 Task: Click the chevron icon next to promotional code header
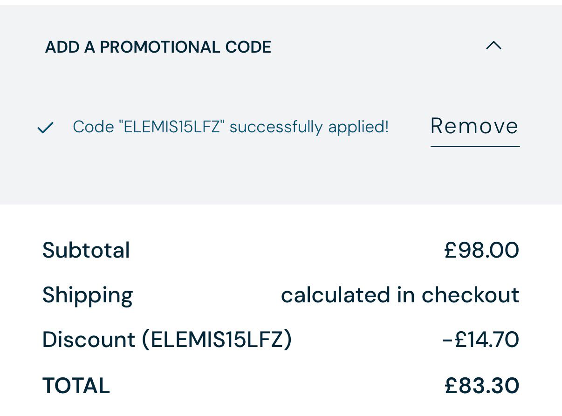[x=494, y=46]
